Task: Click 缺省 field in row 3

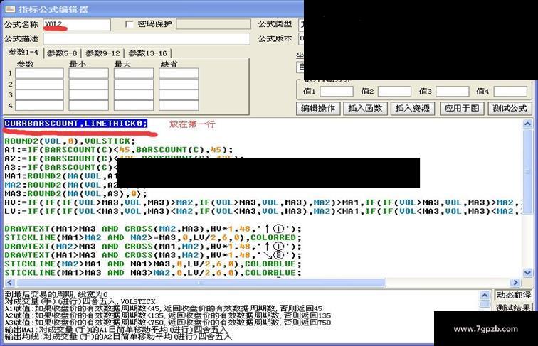Action: 179,95
